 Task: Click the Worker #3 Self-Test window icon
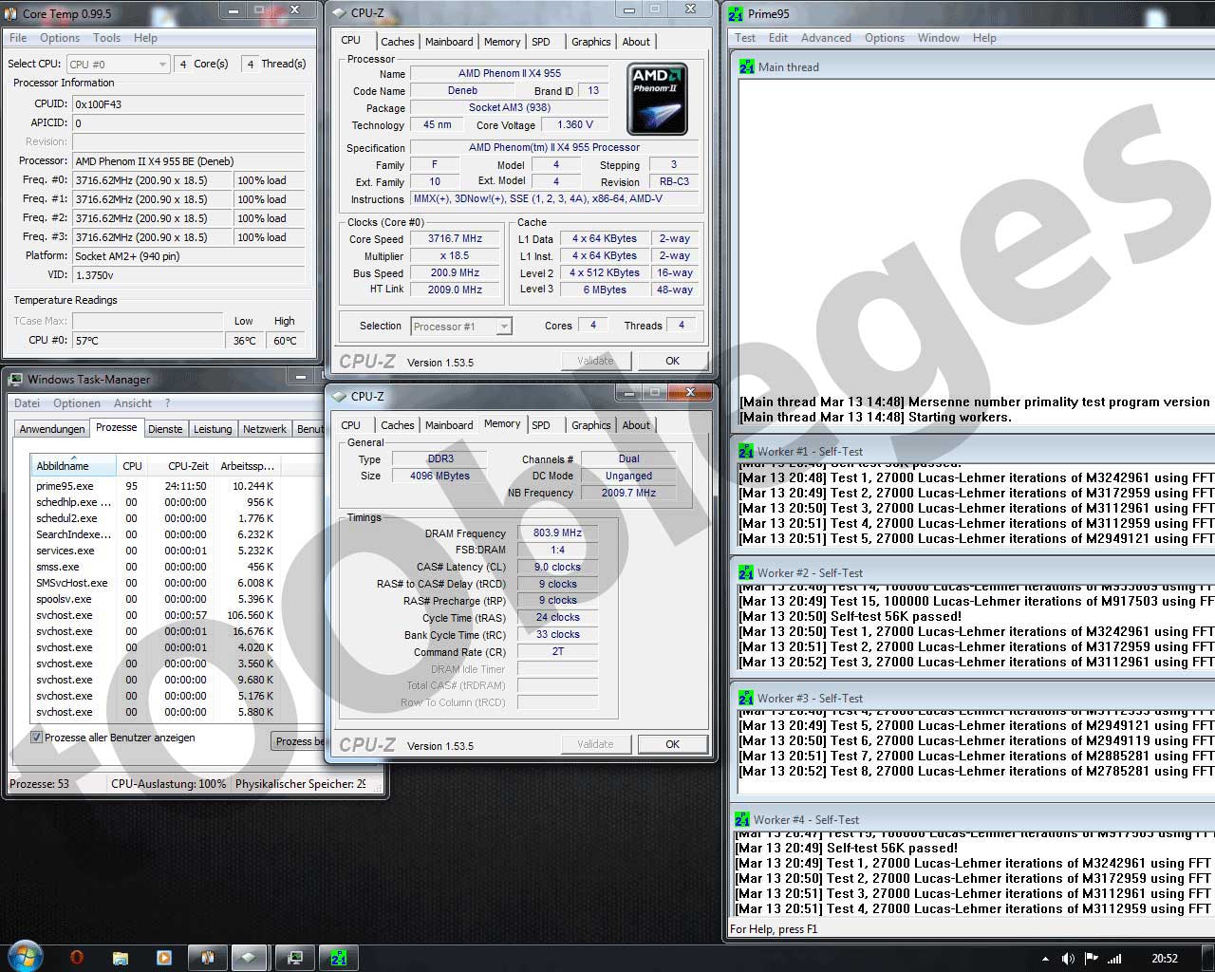pyautogui.click(x=746, y=698)
